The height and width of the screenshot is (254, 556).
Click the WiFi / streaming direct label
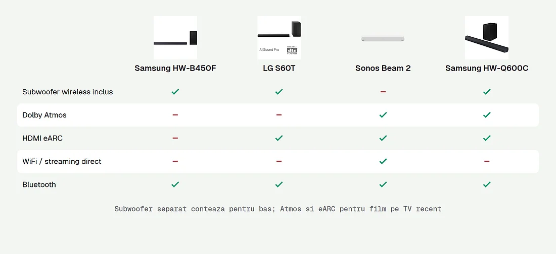(62, 161)
